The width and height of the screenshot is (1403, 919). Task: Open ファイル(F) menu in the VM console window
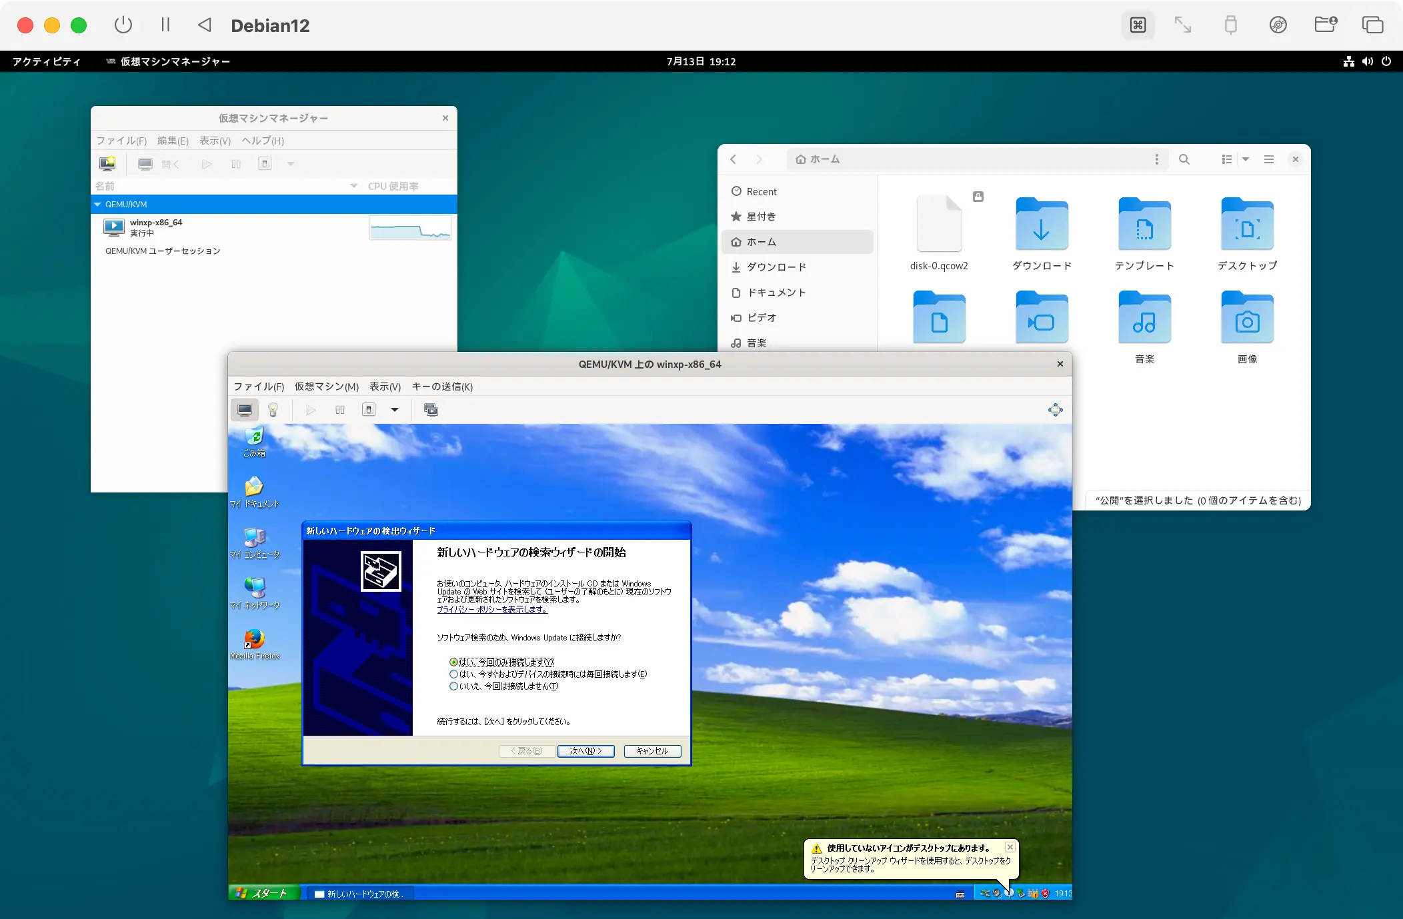pos(259,387)
